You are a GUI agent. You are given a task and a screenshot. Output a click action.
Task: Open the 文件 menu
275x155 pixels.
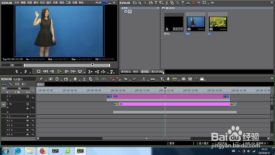click(x=17, y=3)
